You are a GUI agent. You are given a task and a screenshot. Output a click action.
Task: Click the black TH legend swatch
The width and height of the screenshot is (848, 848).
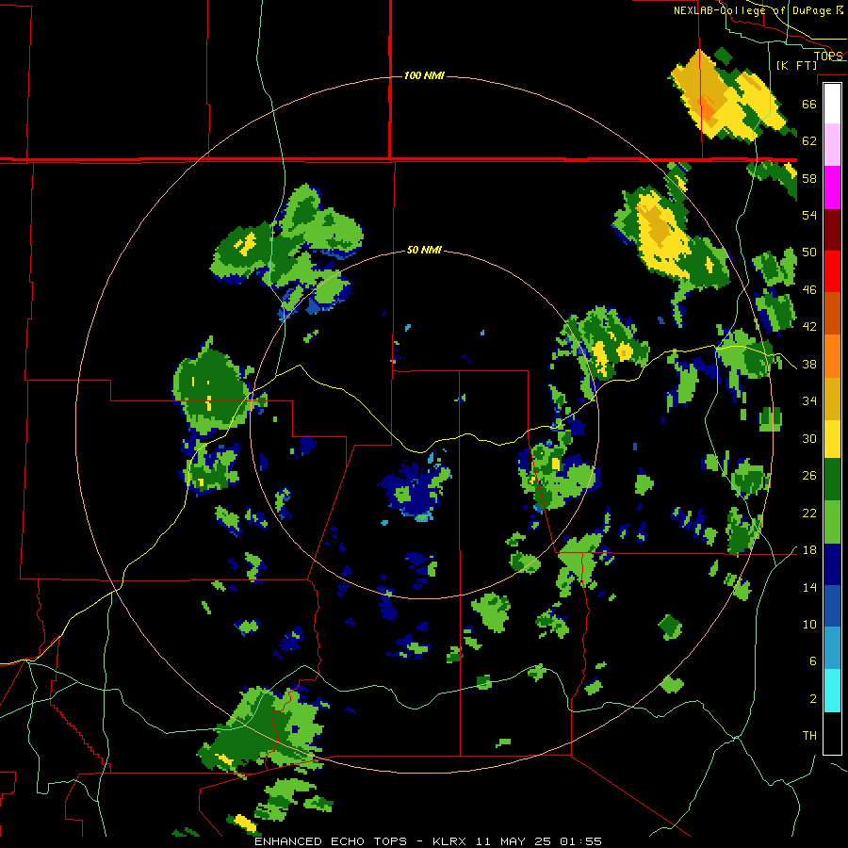pos(832,732)
